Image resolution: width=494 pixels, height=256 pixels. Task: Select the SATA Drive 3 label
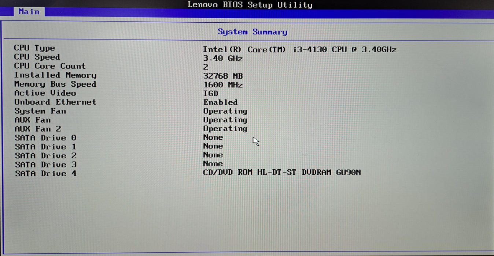[46, 165]
